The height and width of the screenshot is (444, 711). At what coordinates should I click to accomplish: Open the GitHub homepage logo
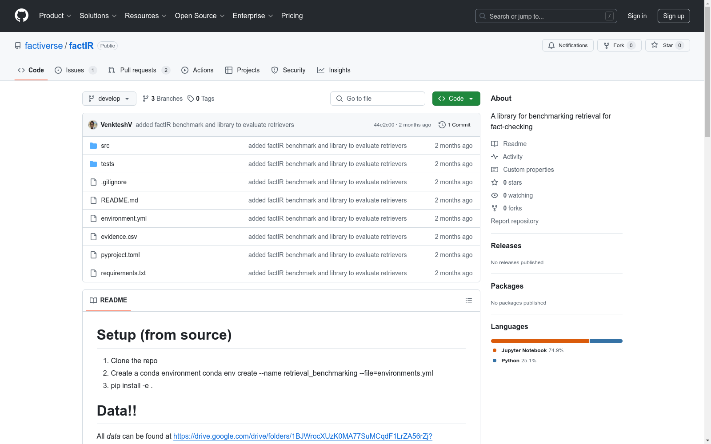(x=21, y=16)
